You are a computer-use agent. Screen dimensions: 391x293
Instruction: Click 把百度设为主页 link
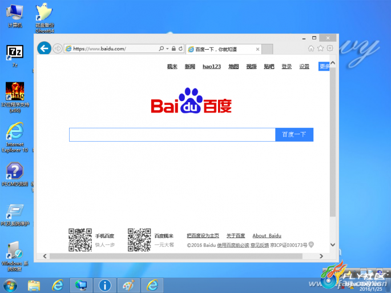(203, 235)
